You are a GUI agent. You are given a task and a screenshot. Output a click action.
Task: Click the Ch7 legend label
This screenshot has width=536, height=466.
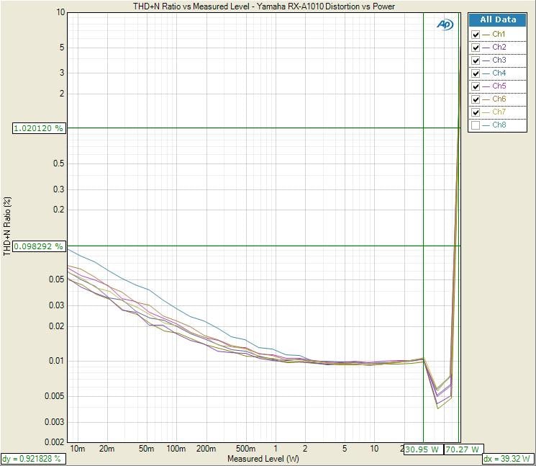click(499, 112)
